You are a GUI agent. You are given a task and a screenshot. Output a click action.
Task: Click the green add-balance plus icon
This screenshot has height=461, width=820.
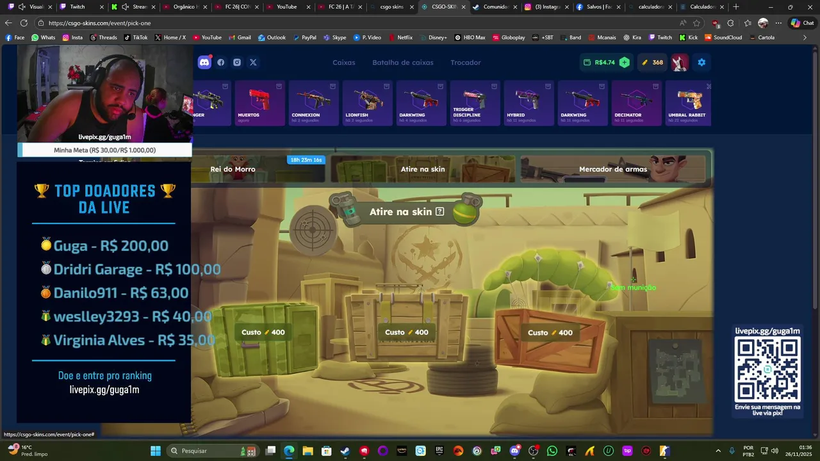coord(625,62)
